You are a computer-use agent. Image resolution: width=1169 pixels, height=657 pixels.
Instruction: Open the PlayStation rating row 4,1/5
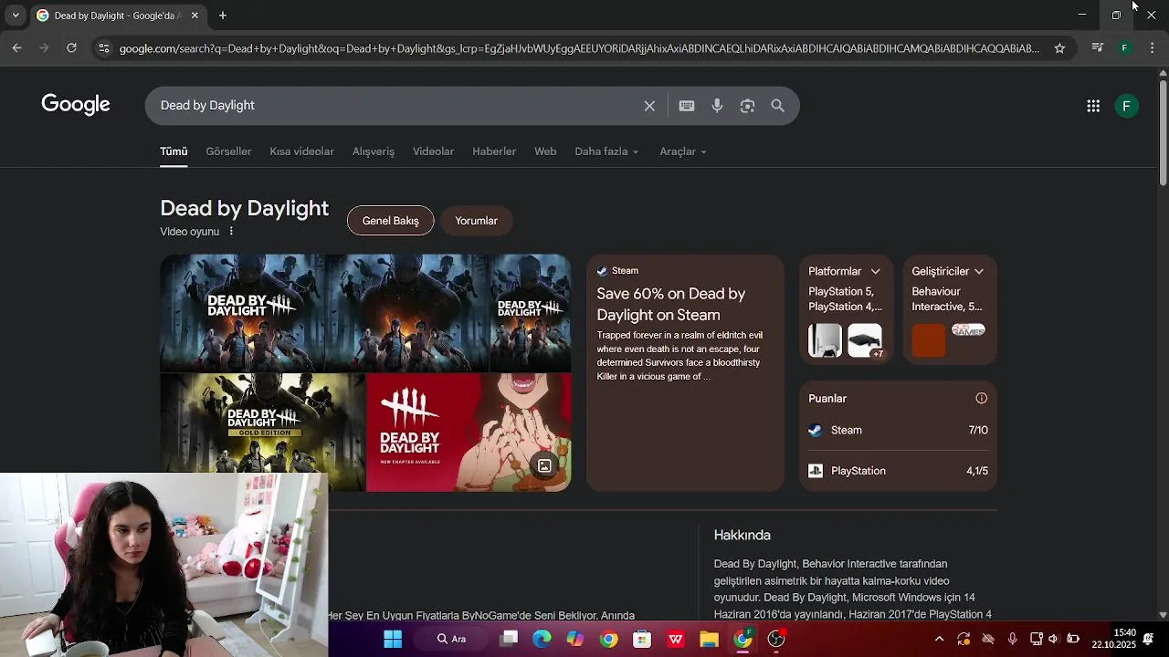898,471
